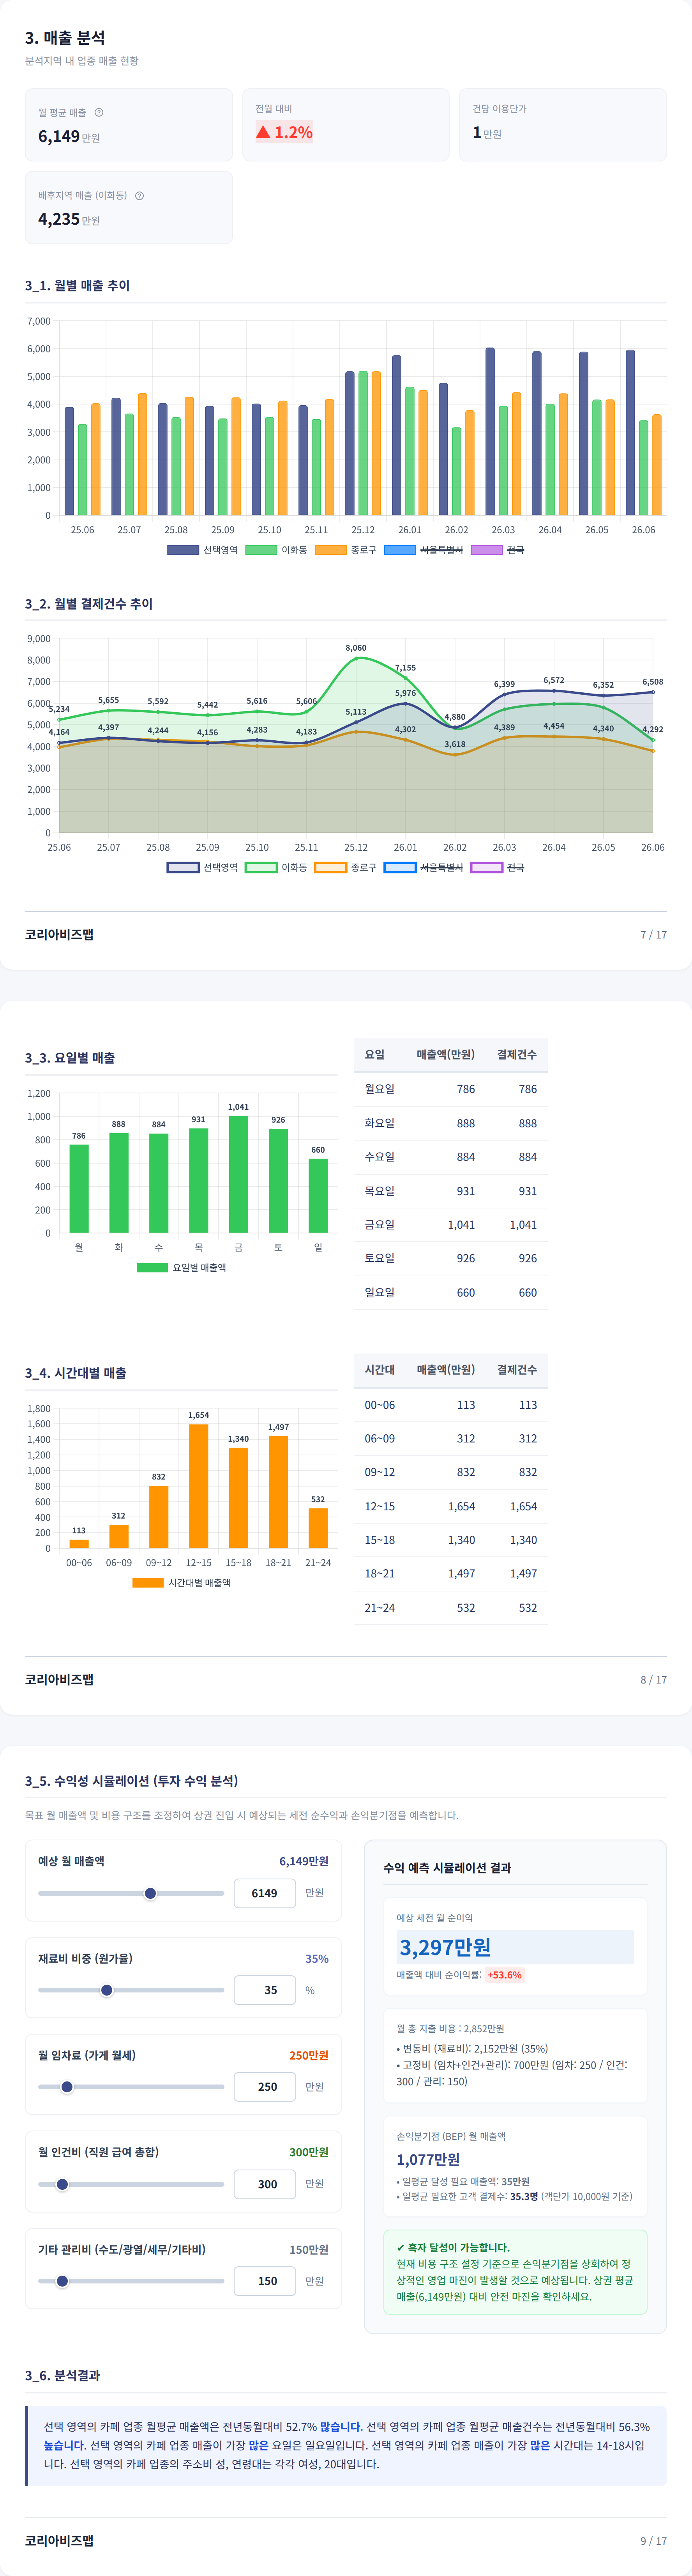Click the 화요일 row in the weekday table
Image resolution: width=692 pixels, height=2576 pixels.
point(450,1123)
